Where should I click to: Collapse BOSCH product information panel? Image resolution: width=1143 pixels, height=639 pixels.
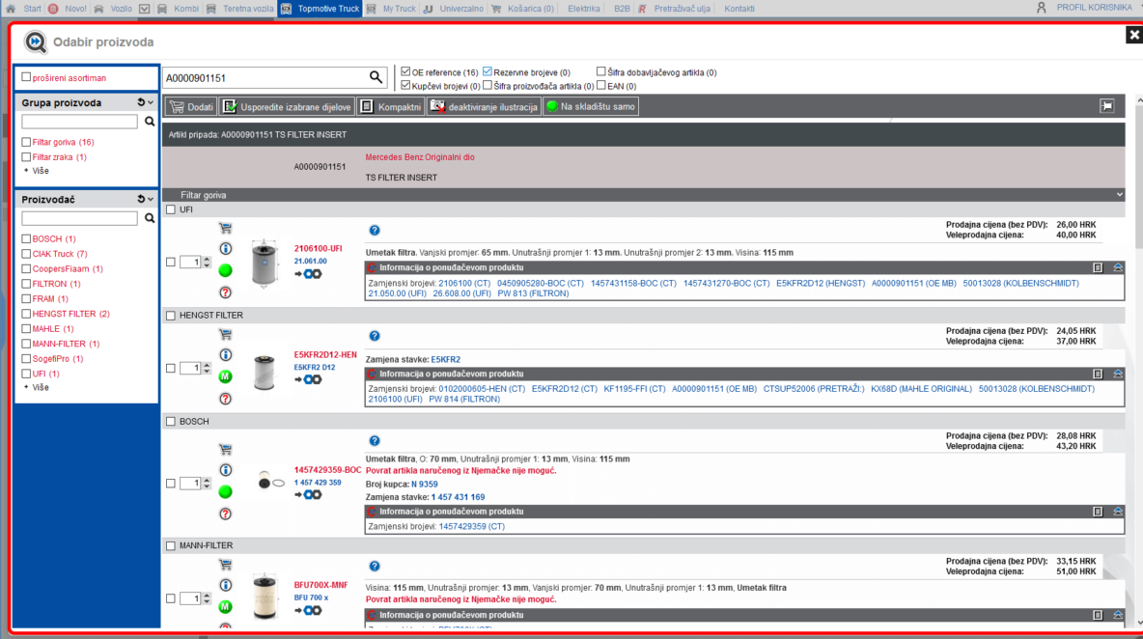point(1118,512)
